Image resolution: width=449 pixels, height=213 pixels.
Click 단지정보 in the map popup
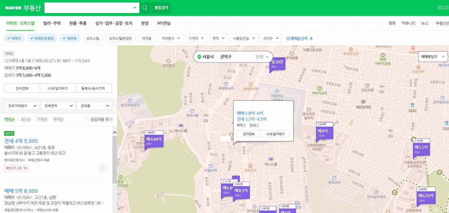248,134
